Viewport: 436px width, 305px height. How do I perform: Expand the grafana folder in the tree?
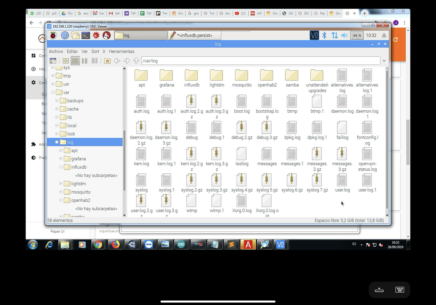pos(61,159)
